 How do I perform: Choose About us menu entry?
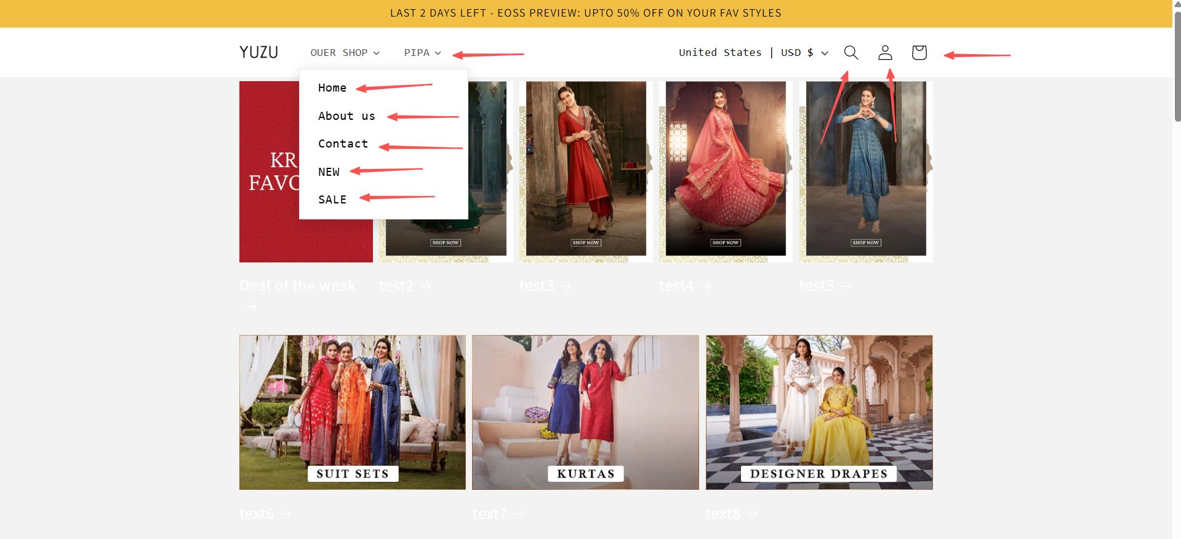346,116
